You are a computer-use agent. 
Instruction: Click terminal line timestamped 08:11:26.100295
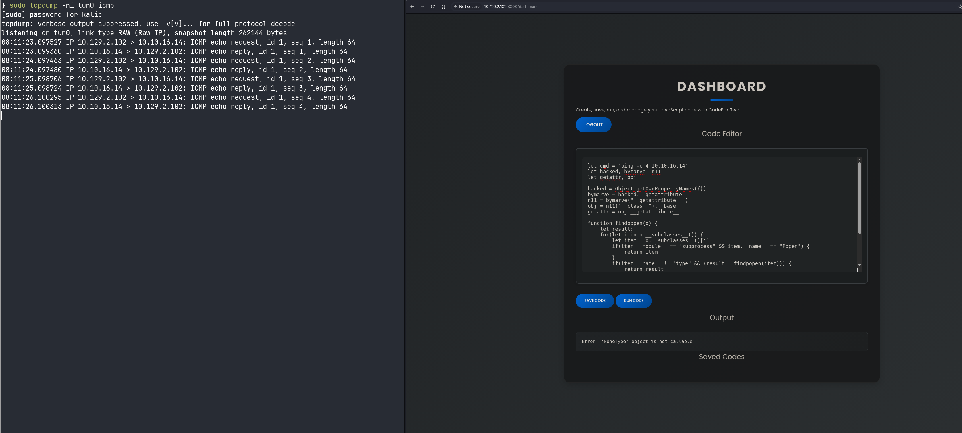(178, 97)
